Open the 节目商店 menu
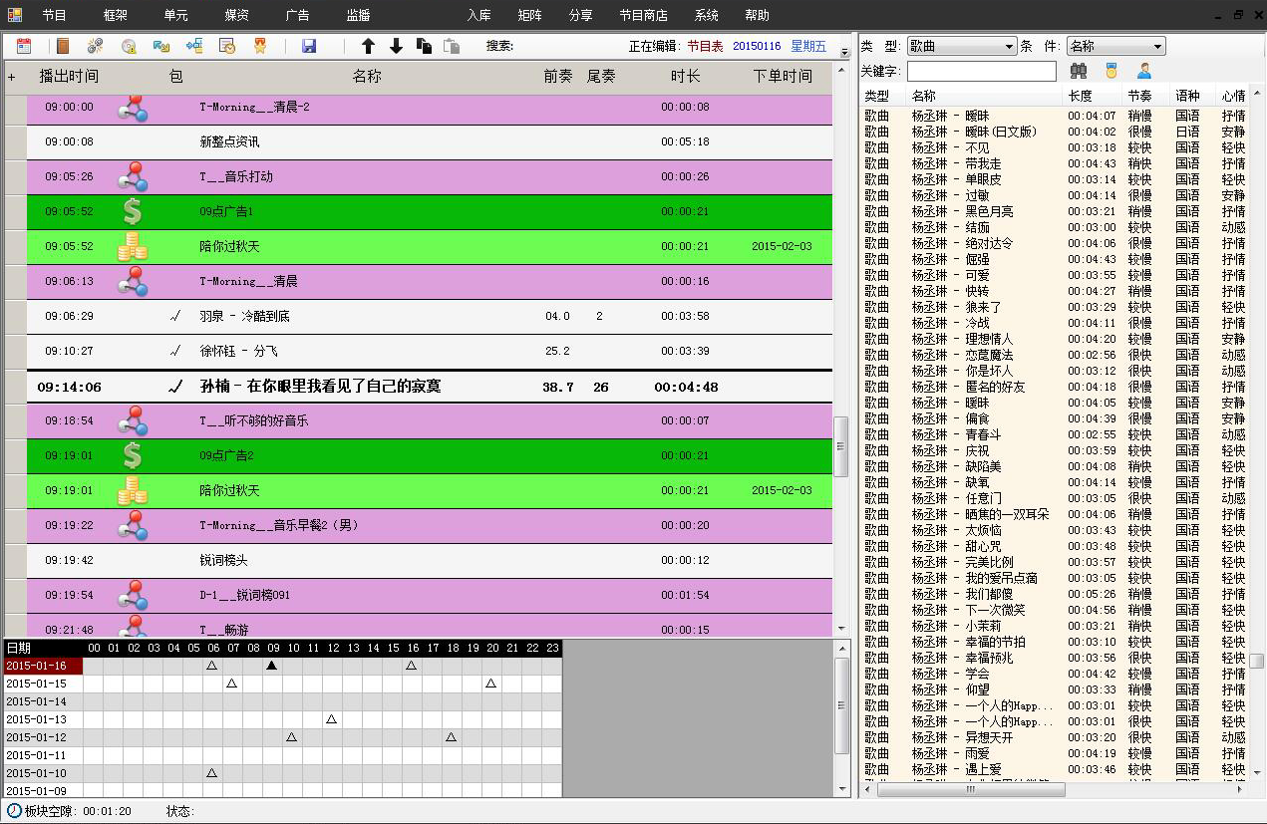 click(x=643, y=15)
